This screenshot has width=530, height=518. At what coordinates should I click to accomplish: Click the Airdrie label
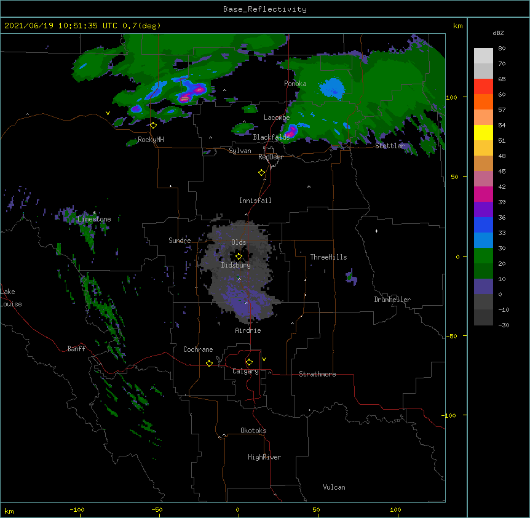[248, 330]
